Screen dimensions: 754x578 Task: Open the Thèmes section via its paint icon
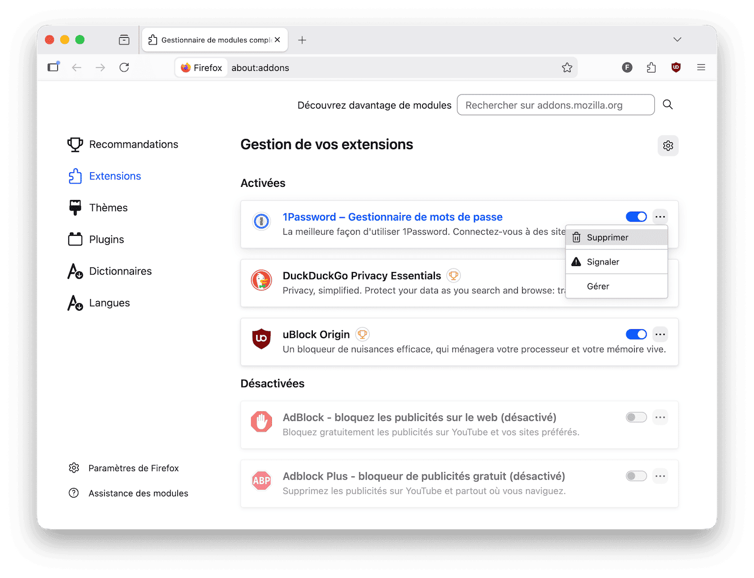pos(75,207)
